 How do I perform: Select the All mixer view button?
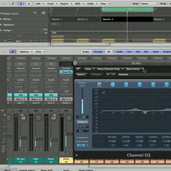tap(109, 52)
